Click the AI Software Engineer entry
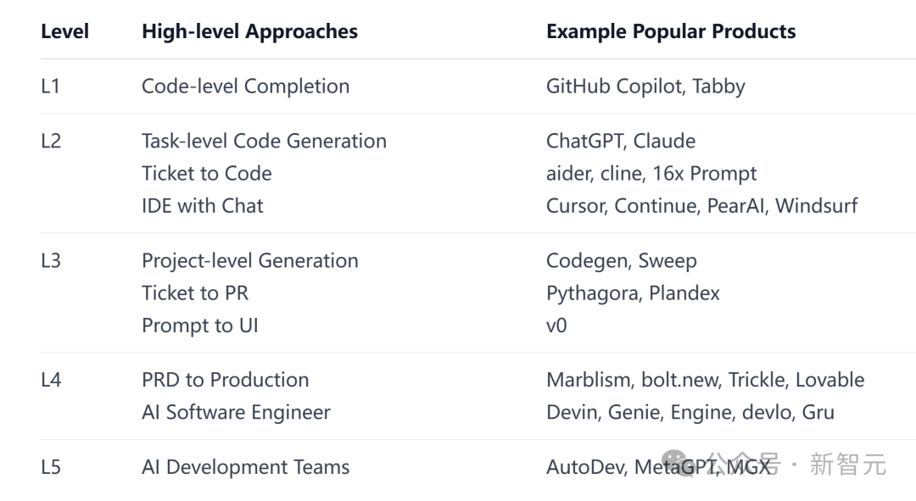916x501 pixels. pyautogui.click(x=236, y=412)
